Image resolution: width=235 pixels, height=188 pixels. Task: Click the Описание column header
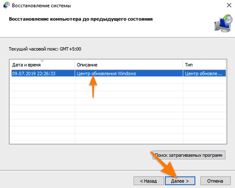pos(129,65)
